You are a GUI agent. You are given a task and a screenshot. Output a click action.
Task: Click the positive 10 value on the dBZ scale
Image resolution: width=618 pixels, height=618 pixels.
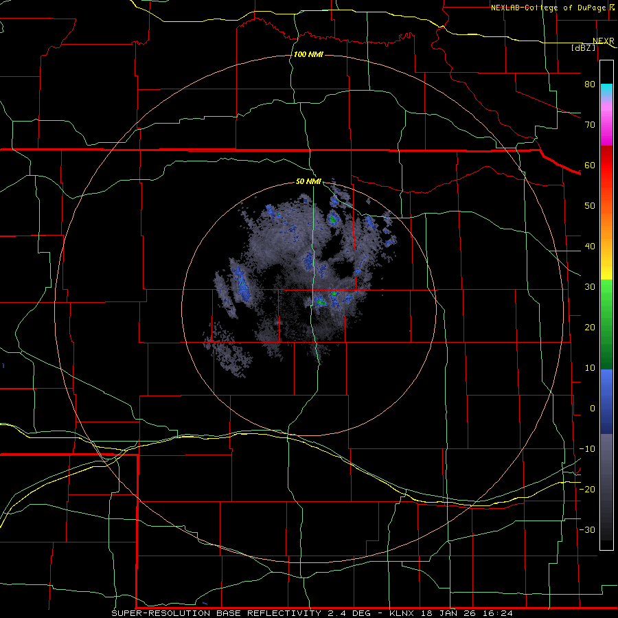tap(590, 368)
